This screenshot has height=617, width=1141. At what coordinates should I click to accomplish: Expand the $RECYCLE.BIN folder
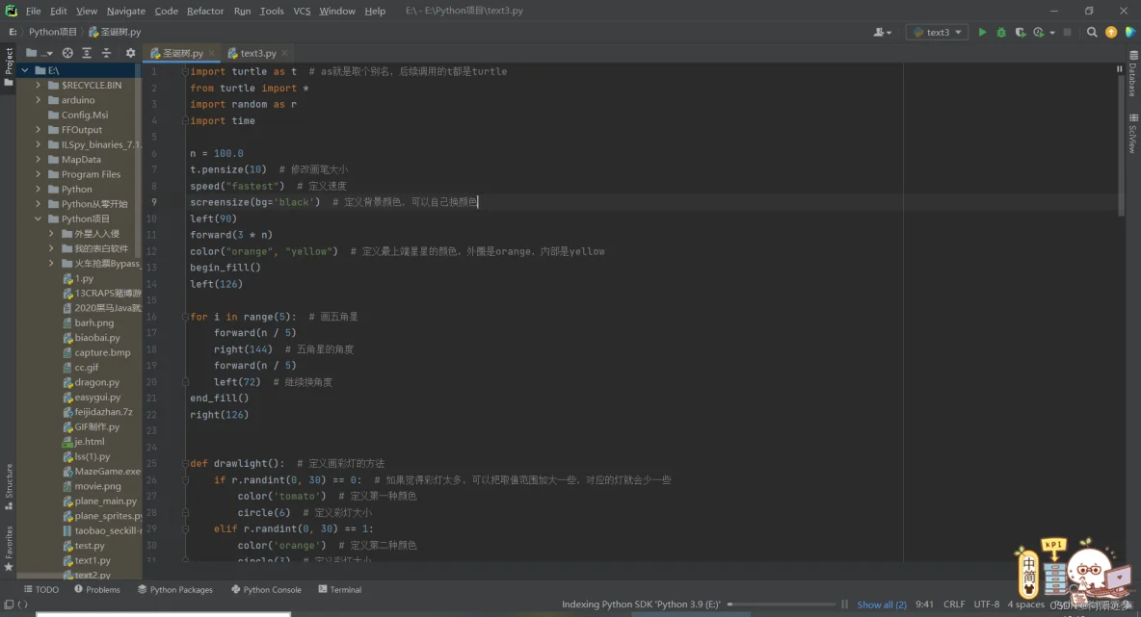(x=39, y=85)
